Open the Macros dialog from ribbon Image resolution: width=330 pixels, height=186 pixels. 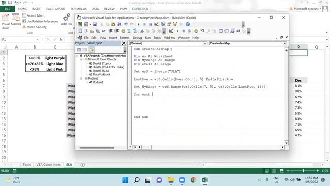16,20
